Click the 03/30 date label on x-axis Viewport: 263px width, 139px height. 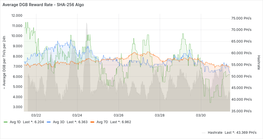tap(201, 115)
